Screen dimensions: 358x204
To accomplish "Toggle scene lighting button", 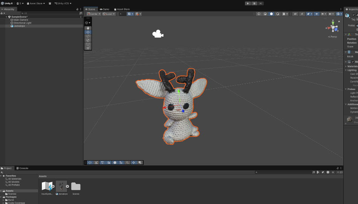I will (x=302, y=14).
